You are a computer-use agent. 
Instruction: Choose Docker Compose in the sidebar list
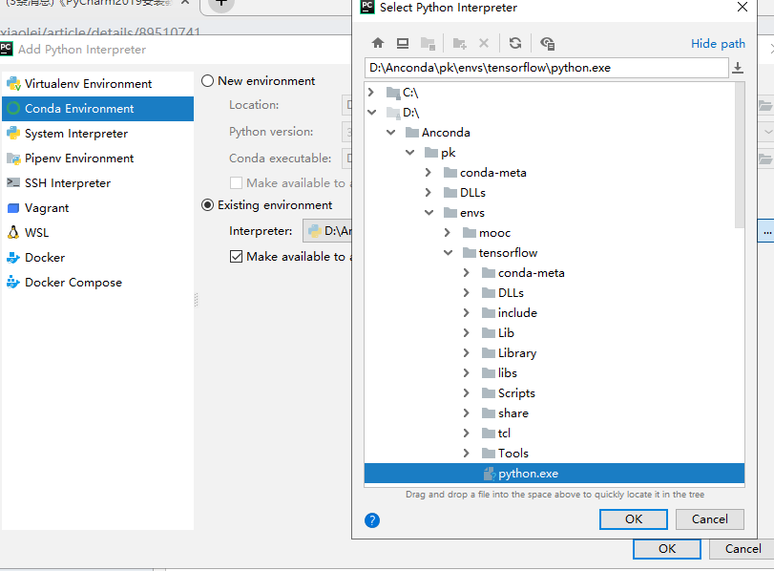click(x=97, y=283)
